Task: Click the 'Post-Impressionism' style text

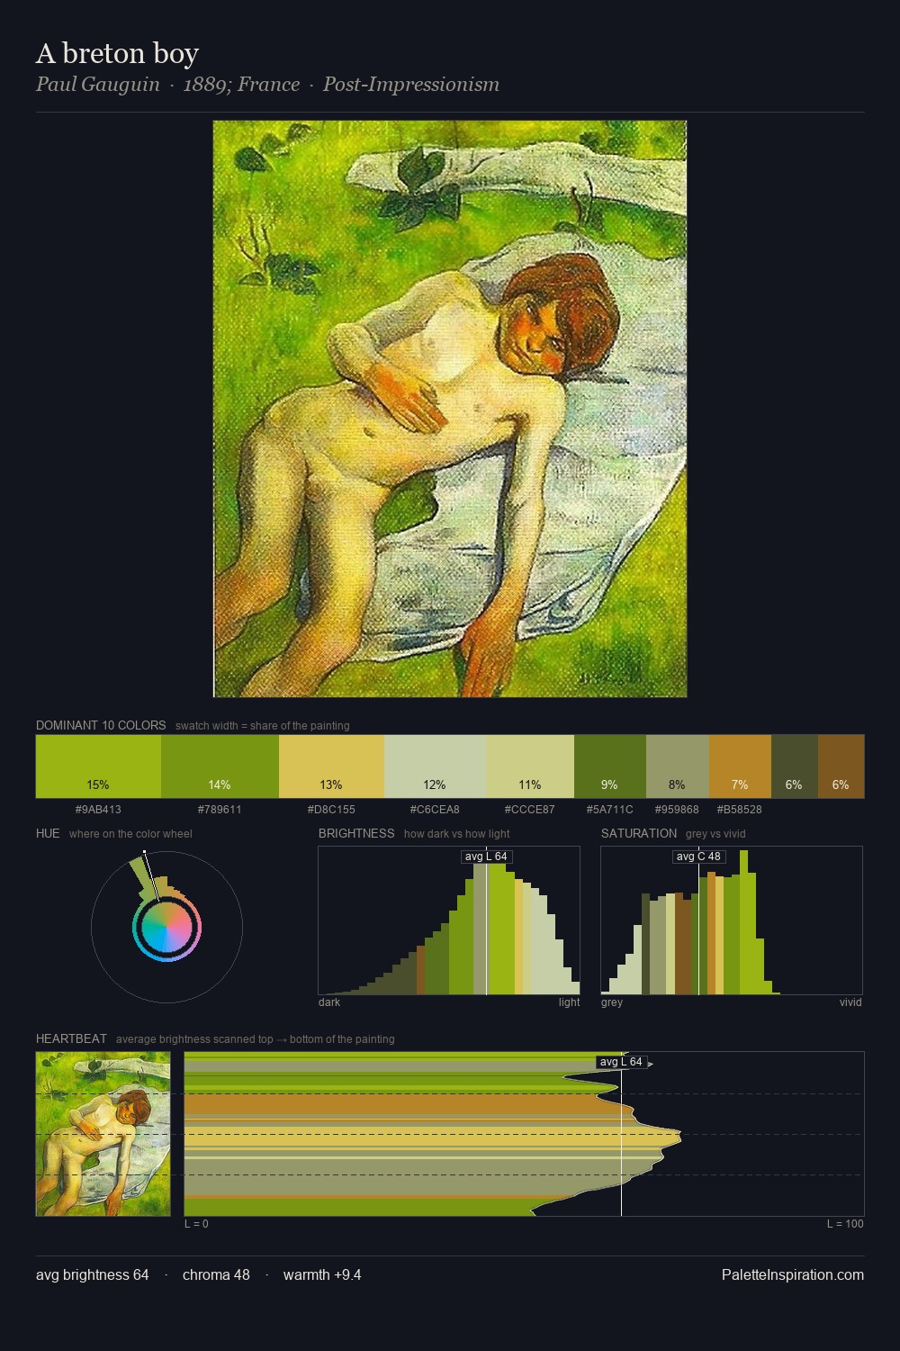Action: tap(411, 85)
